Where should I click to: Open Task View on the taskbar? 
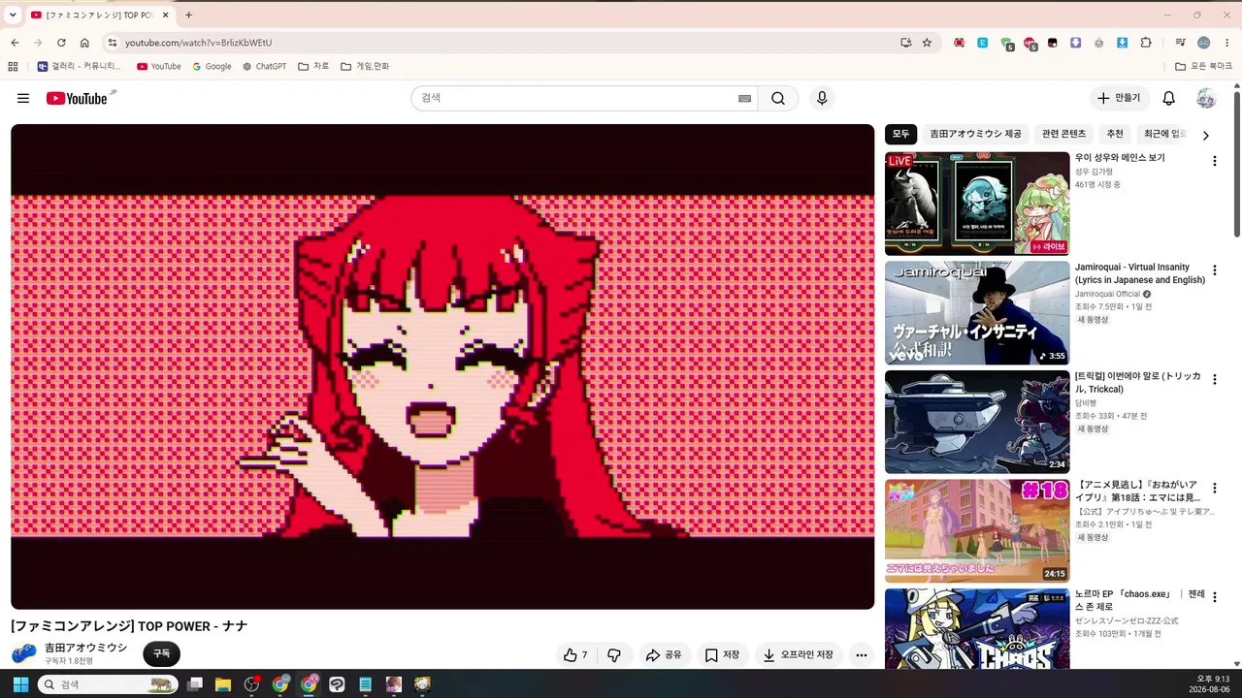195,684
